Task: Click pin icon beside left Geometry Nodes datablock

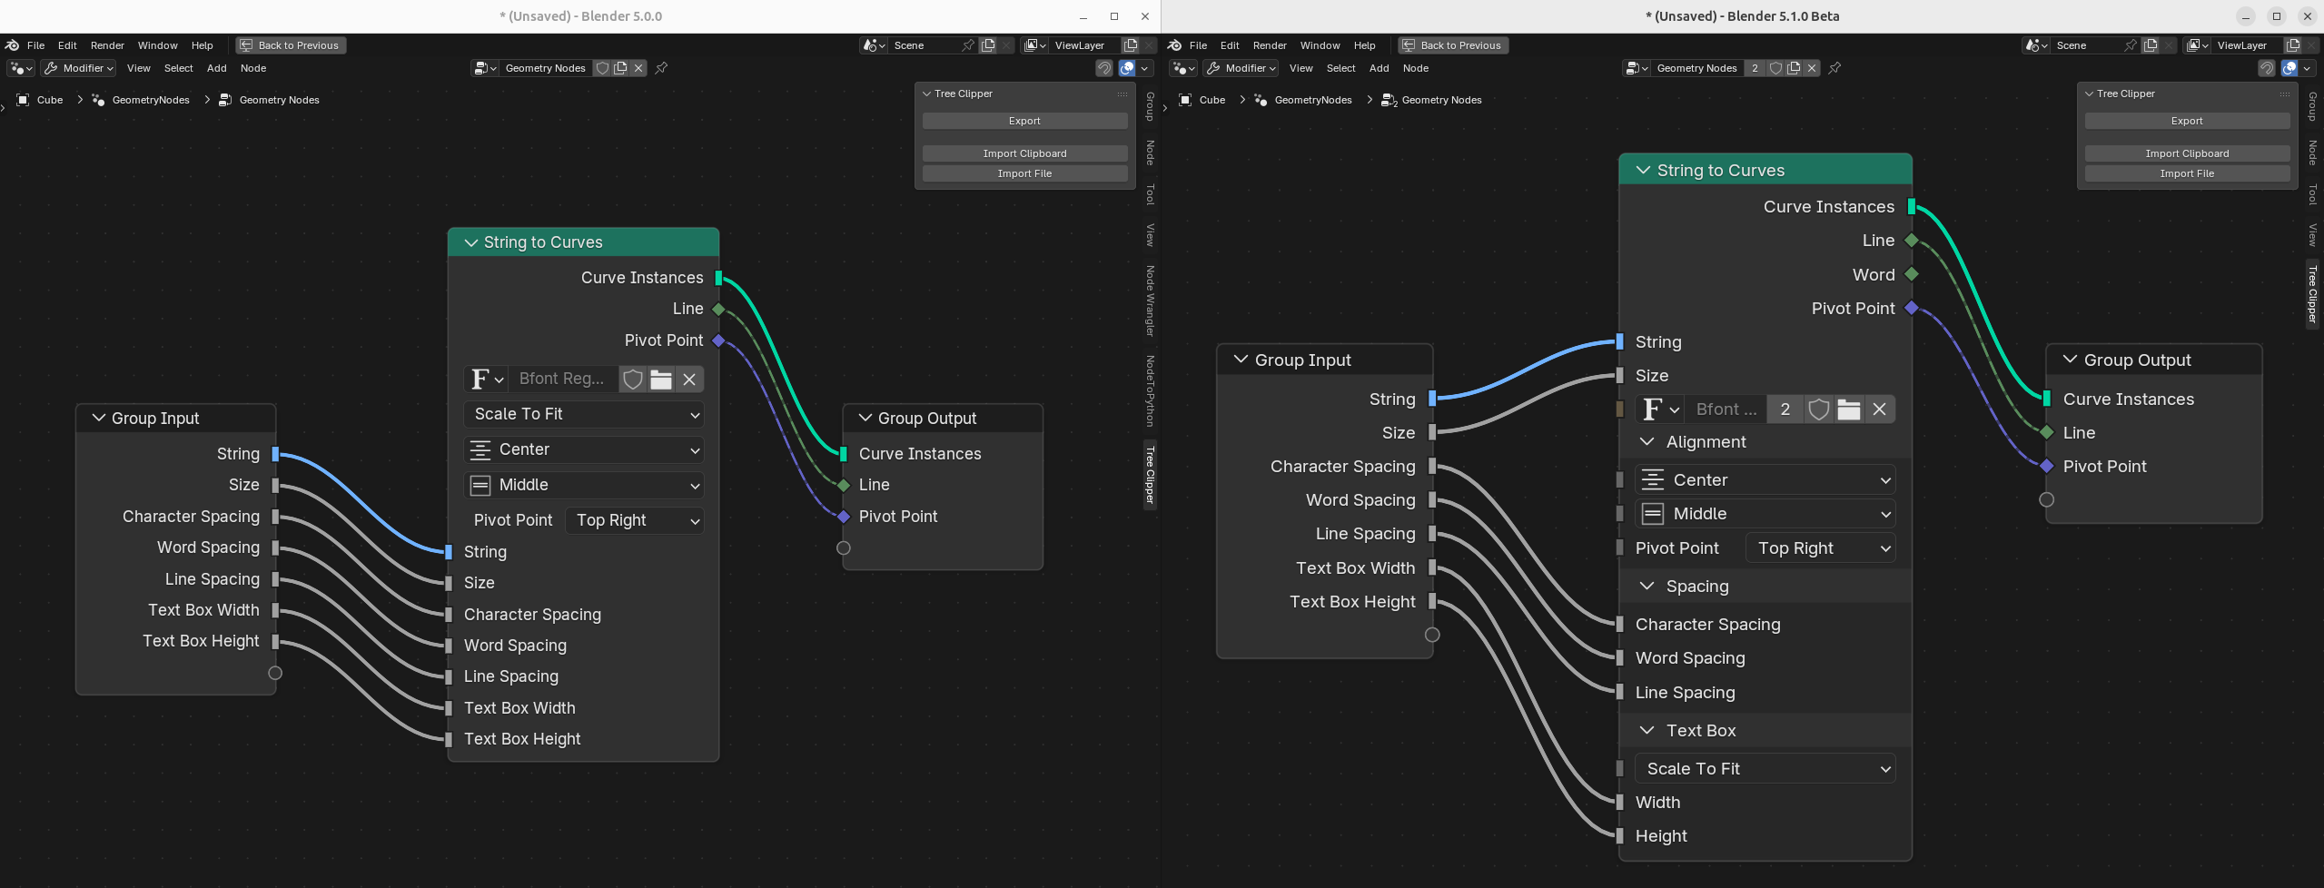Action: pos(661,68)
